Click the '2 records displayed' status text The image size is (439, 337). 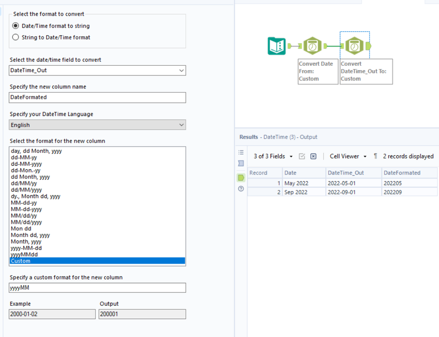tap(408, 156)
